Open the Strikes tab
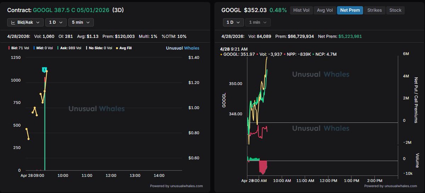The width and height of the screenshot is (425, 193). (x=374, y=10)
